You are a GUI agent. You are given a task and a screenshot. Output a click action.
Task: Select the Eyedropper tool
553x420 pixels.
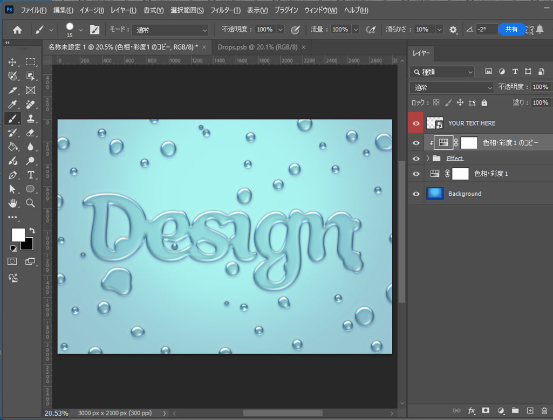(x=12, y=104)
